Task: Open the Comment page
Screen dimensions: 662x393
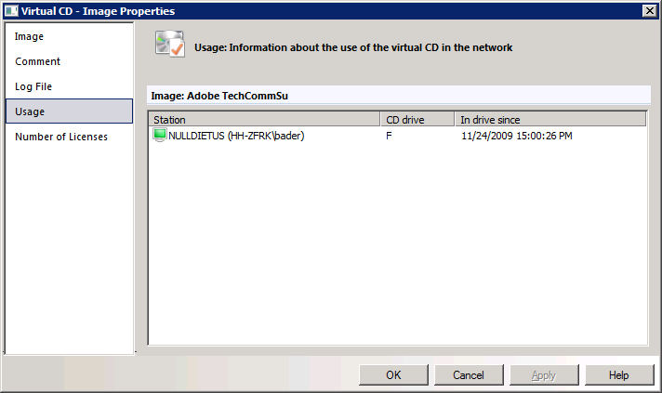Action: click(x=37, y=61)
